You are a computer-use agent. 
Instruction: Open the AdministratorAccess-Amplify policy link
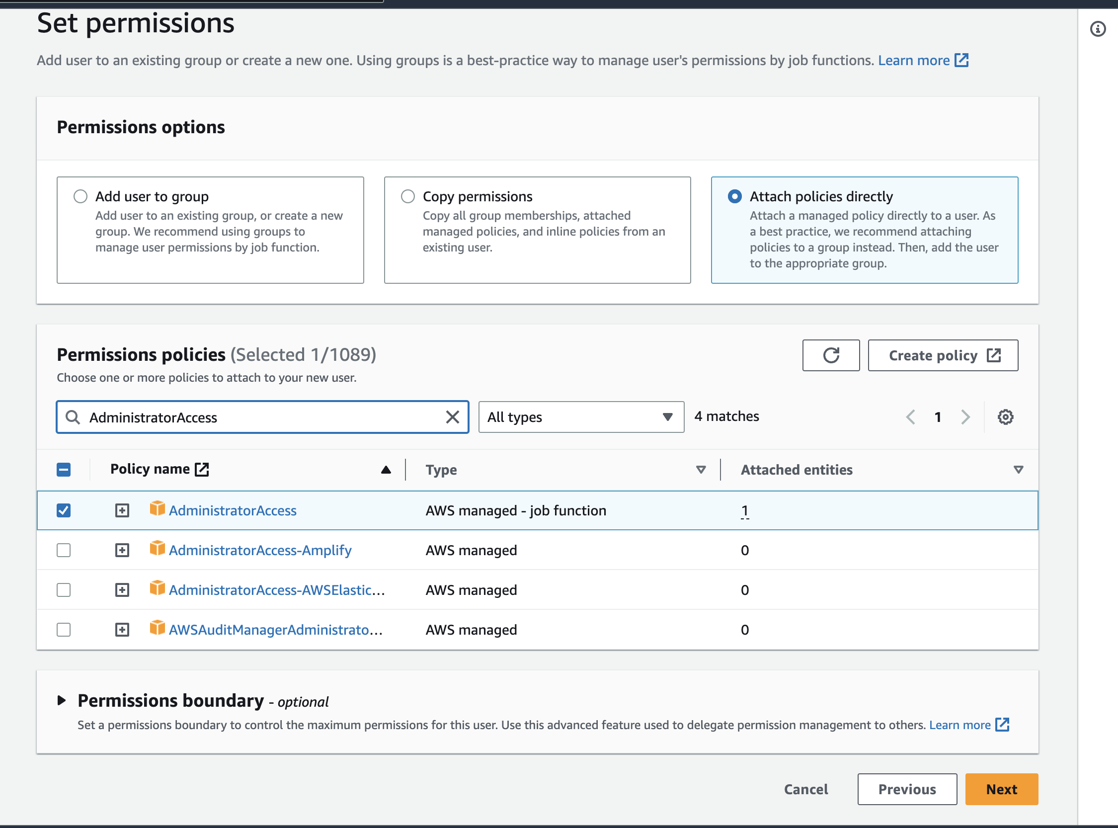[x=260, y=550]
